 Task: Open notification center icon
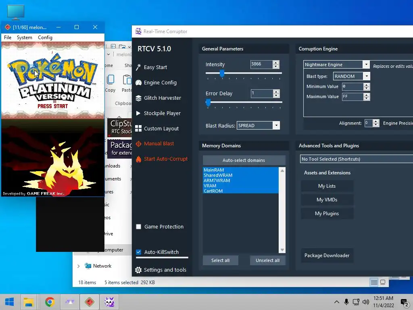coord(404,302)
